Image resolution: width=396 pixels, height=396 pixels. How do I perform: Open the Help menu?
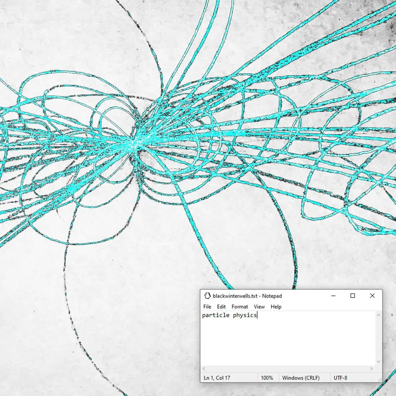point(276,307)
